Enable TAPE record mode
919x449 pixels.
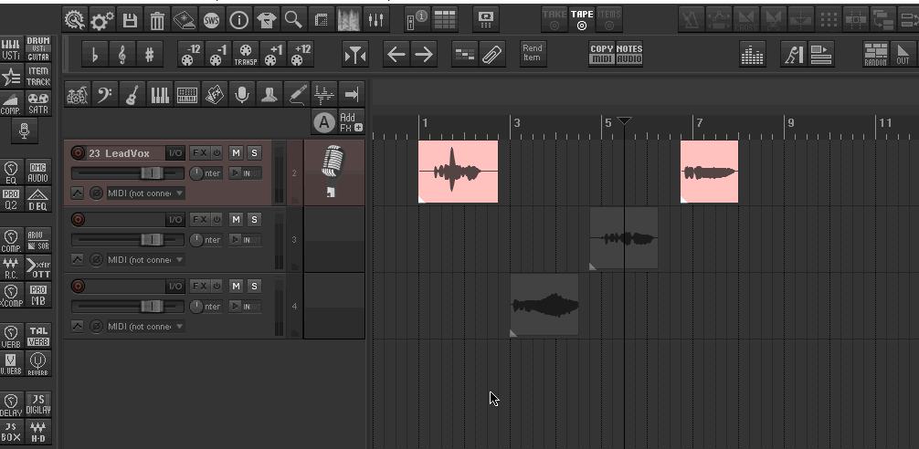581,20
